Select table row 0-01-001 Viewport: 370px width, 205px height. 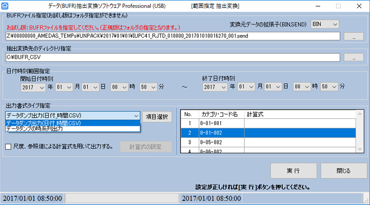click(x=269, y=123)
